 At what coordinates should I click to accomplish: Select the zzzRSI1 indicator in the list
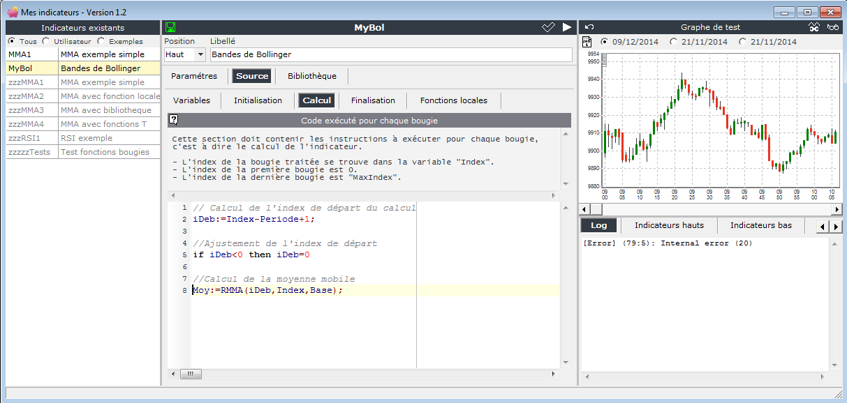[25, 138]
